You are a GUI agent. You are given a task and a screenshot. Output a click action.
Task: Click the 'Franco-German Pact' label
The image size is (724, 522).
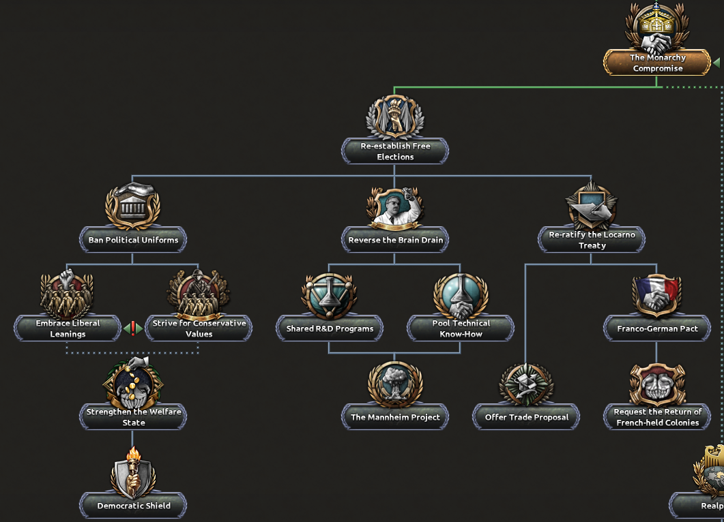point(657,328)
